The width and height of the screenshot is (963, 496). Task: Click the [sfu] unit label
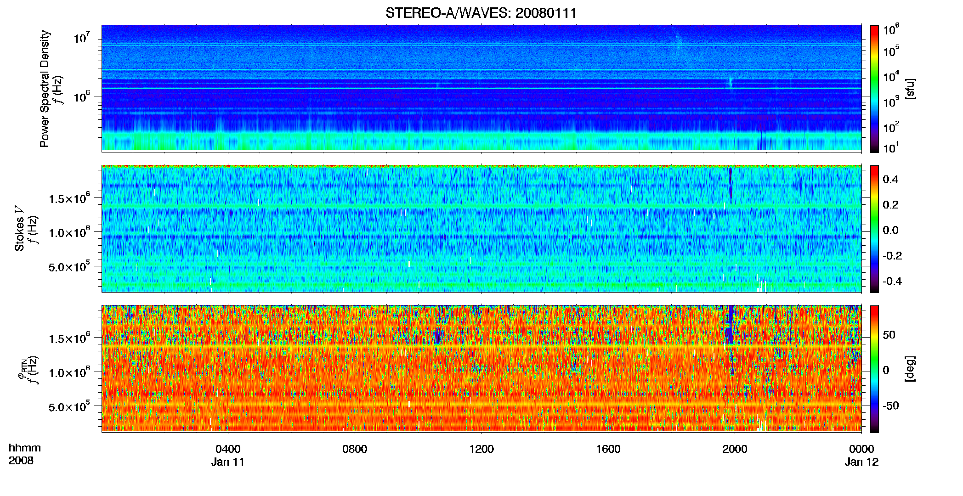(x=910, y=89)
